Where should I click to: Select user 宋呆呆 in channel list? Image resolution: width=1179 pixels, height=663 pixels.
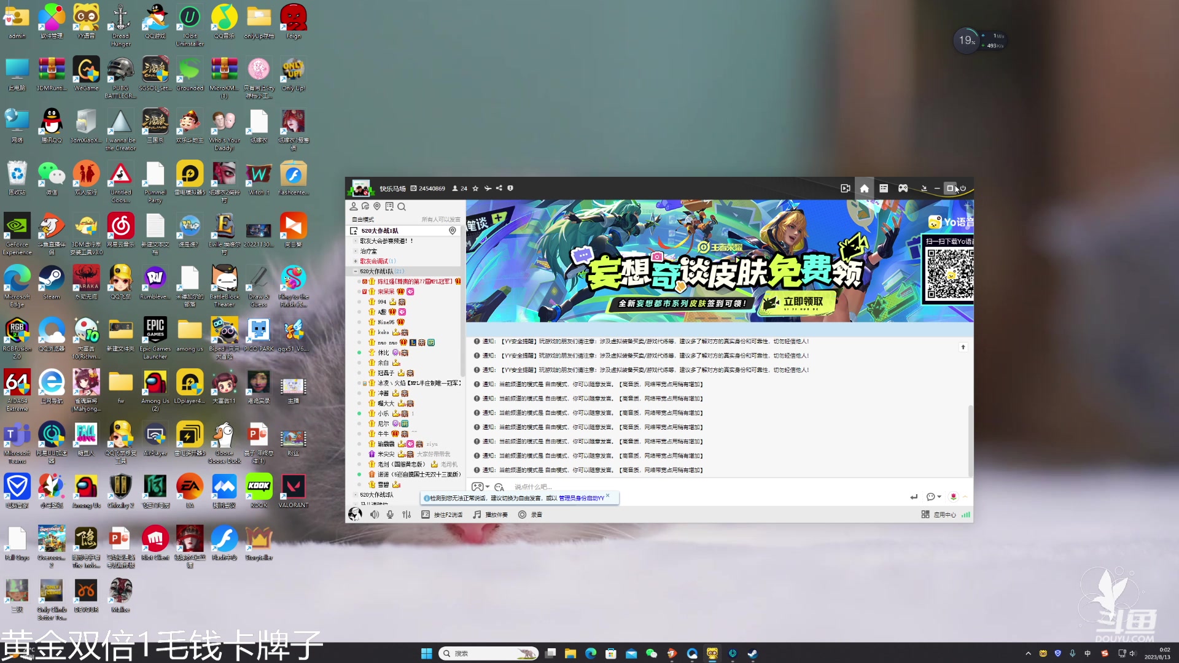[387, 292]
